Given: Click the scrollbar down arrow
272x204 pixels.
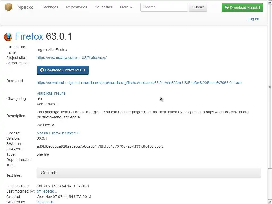Looking at the screenshot, I should click(x=270, y=202).
